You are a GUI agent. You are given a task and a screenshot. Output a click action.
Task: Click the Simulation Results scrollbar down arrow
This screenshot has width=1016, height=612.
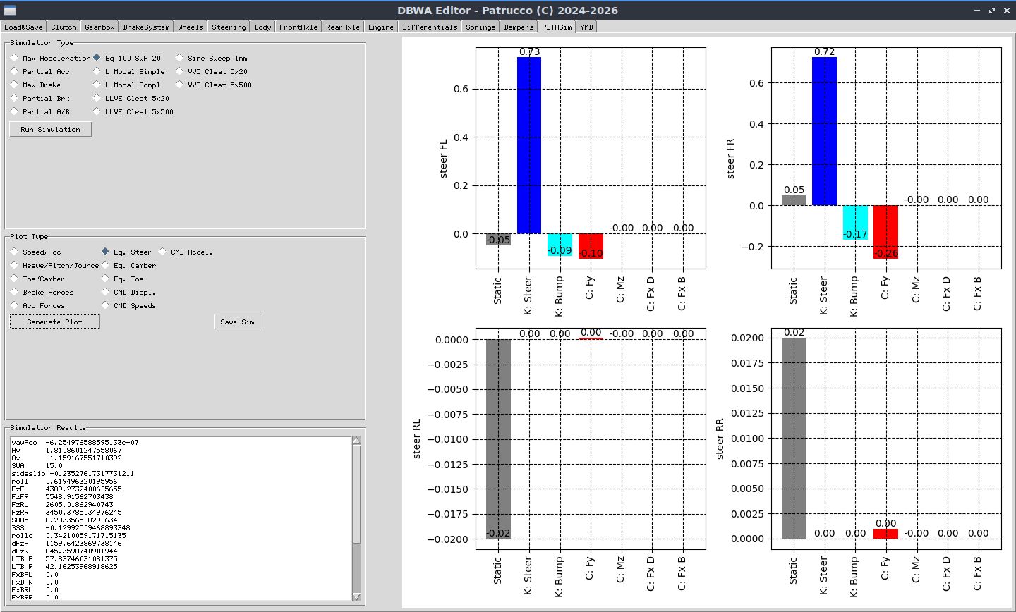point(356,596)
